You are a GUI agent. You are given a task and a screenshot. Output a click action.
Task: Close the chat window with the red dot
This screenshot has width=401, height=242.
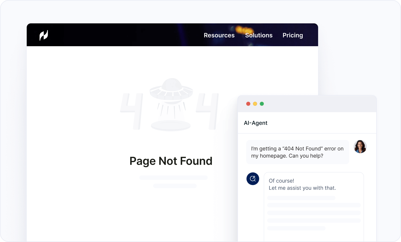[248, 104]
